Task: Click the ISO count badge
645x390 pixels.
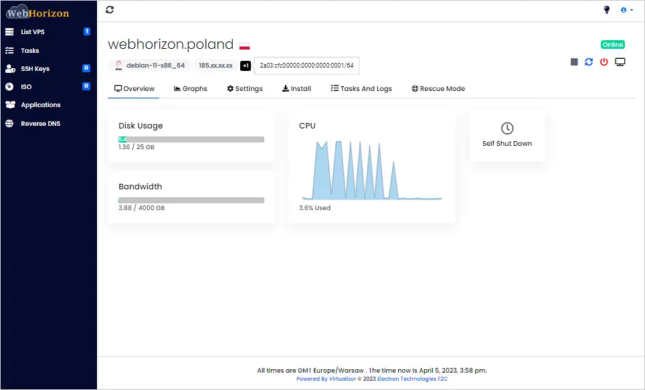Action: 86,86
